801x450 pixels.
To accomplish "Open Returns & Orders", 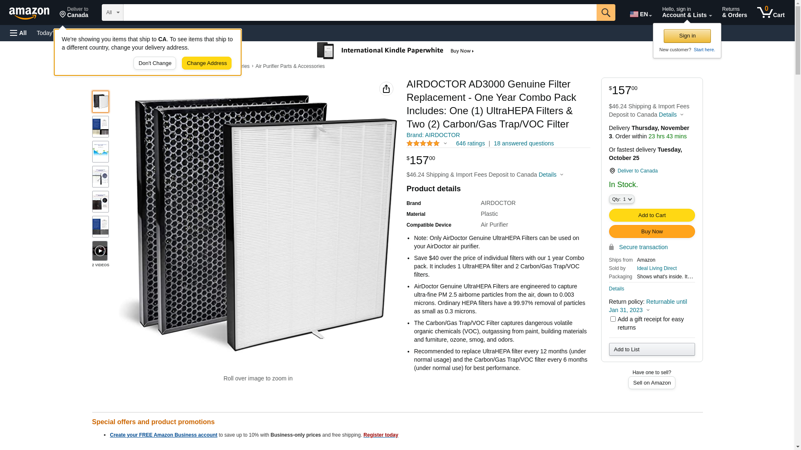I will point(734,12).
